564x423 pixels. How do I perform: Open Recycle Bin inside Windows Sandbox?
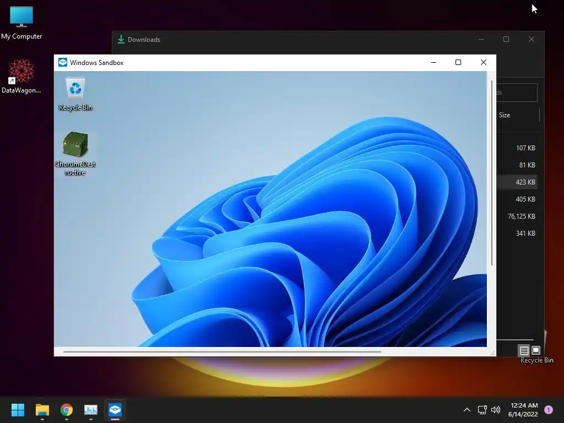pyautogui.click(x=75, y=94)
